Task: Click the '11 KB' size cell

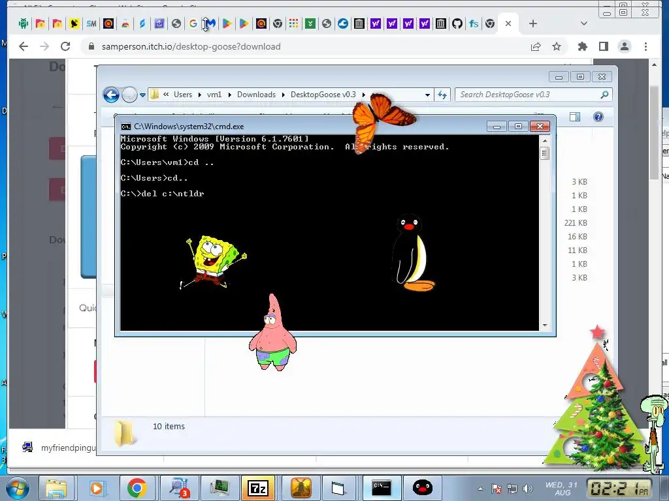Action: (x=578, y=250)
